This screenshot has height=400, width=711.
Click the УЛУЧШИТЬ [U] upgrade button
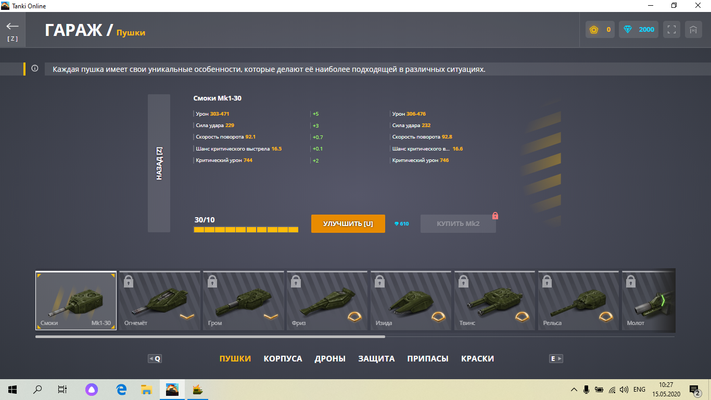pyautogui.click(x=348, y=223)
